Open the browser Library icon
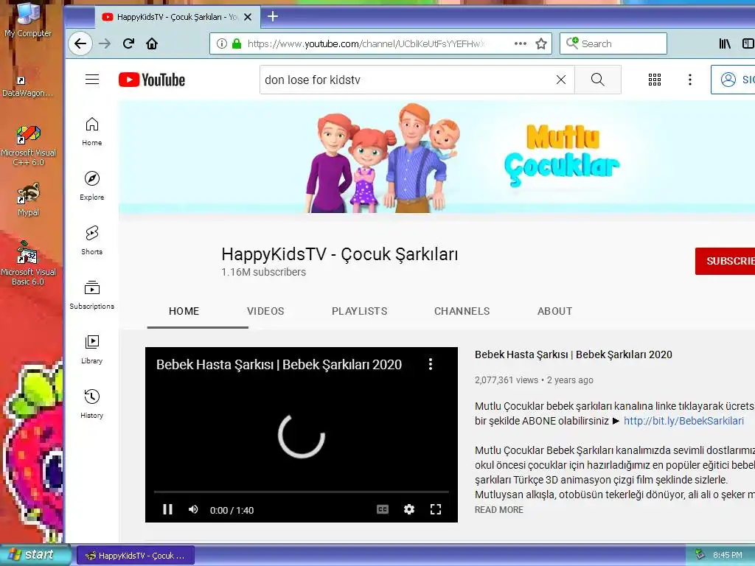This screenshot has width=755, height=566. [725, 43]
